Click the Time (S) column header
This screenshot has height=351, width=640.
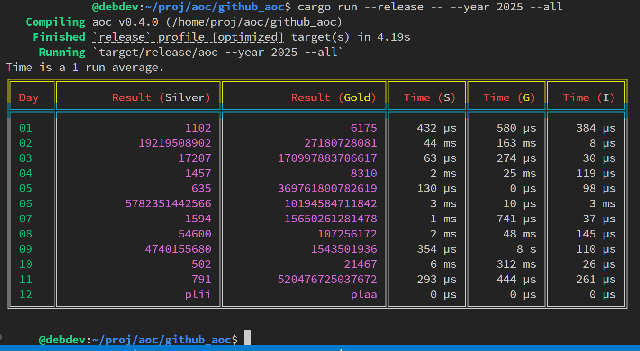point(427,97)
